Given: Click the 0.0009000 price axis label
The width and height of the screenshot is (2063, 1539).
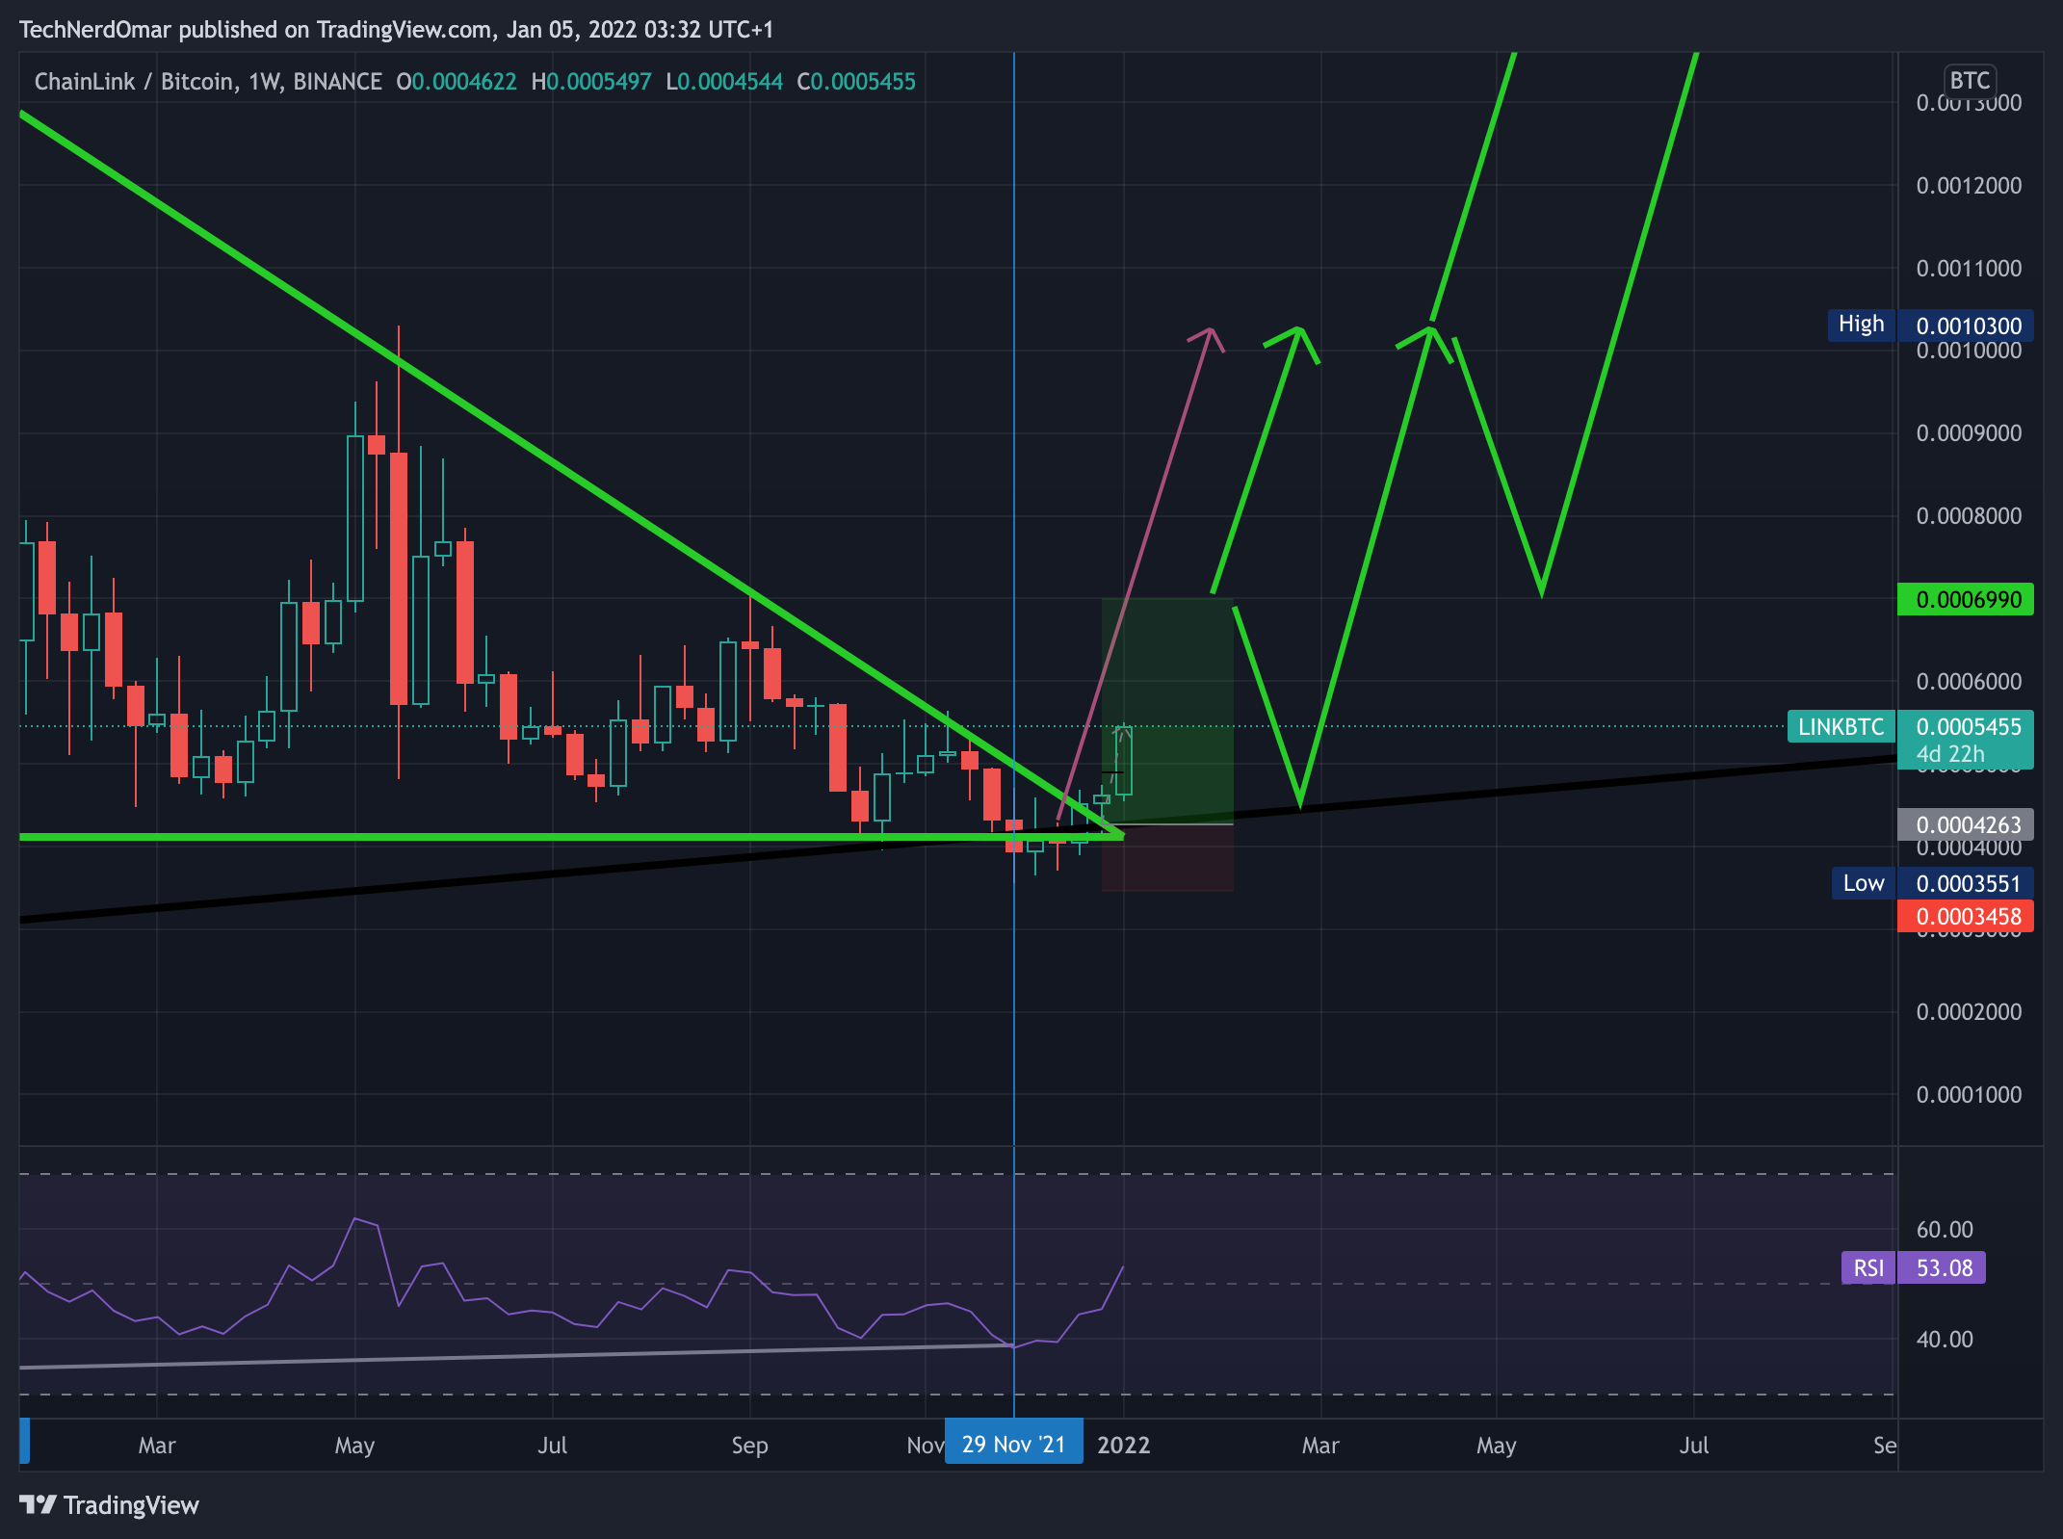Looking at the screenshot, I should (1969, 432).
